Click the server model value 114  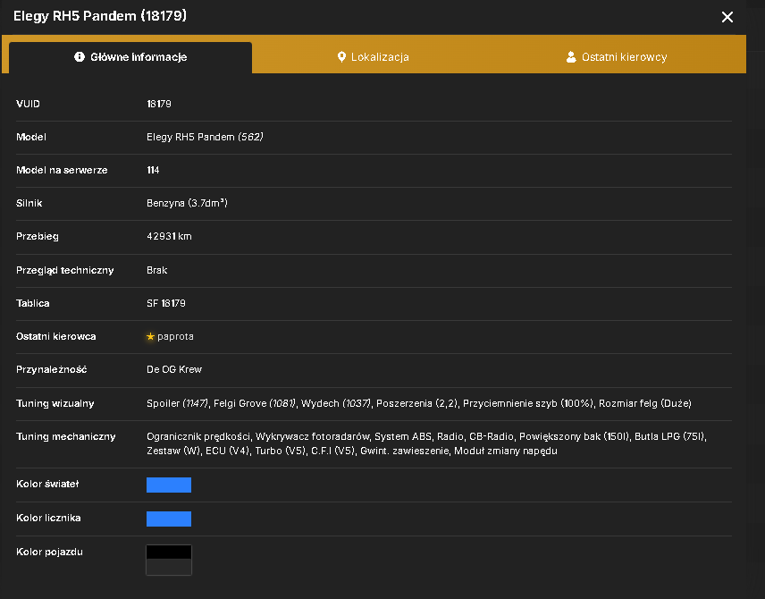153,171
